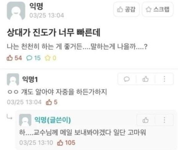
Task: Click the 글쓴이 reply avatar image
Action: (25, 120)
